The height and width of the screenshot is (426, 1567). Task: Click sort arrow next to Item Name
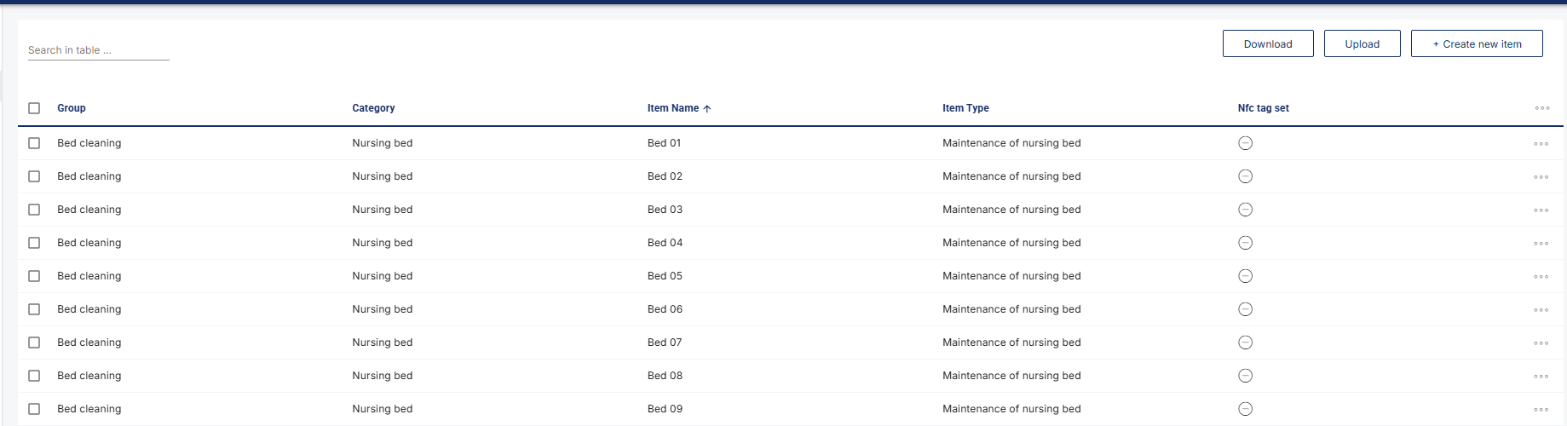pyautogui.click(x=707, y=108)
